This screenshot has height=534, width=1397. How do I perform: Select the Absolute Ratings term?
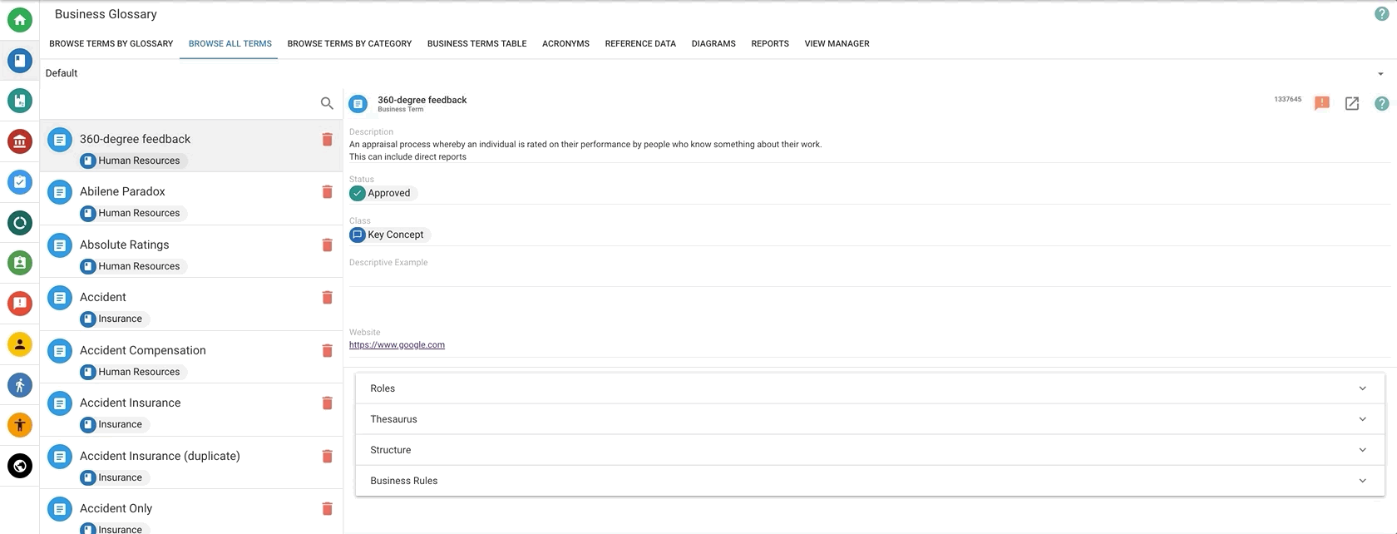click(x=125, y=245)
